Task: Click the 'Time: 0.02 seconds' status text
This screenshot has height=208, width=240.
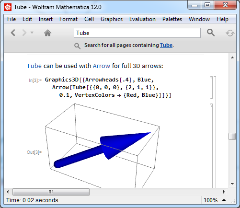Action: click(x=32, y=200)
